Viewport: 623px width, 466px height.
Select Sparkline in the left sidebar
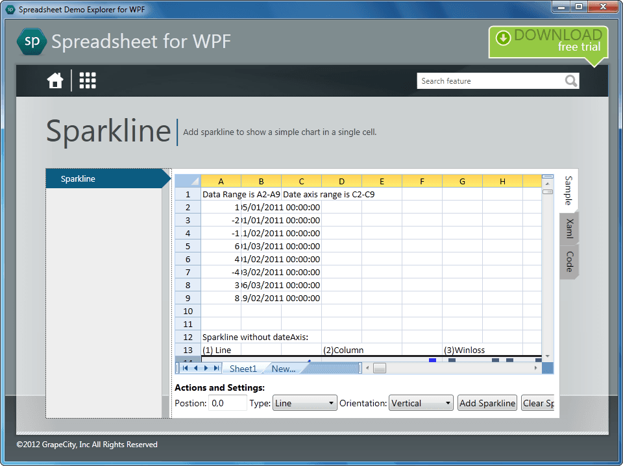pos(104,178)
